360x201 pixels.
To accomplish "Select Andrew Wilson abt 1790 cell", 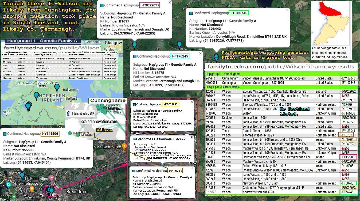I will tap(258, 192).
